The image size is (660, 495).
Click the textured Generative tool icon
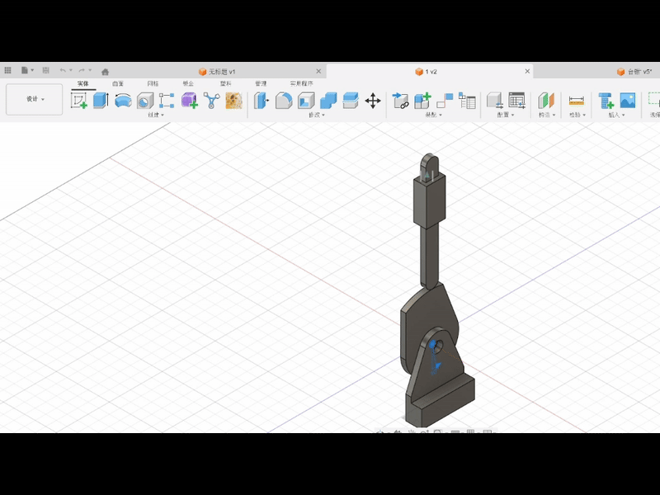tap(233, 101)
